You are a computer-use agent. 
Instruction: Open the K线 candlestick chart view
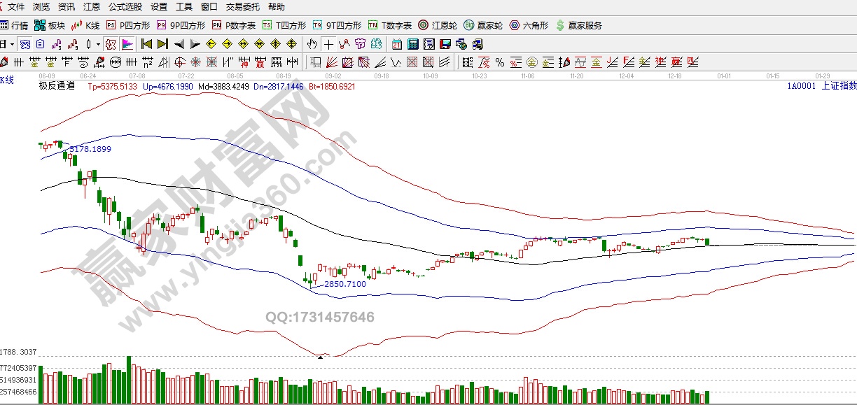(x=85, y=25)
